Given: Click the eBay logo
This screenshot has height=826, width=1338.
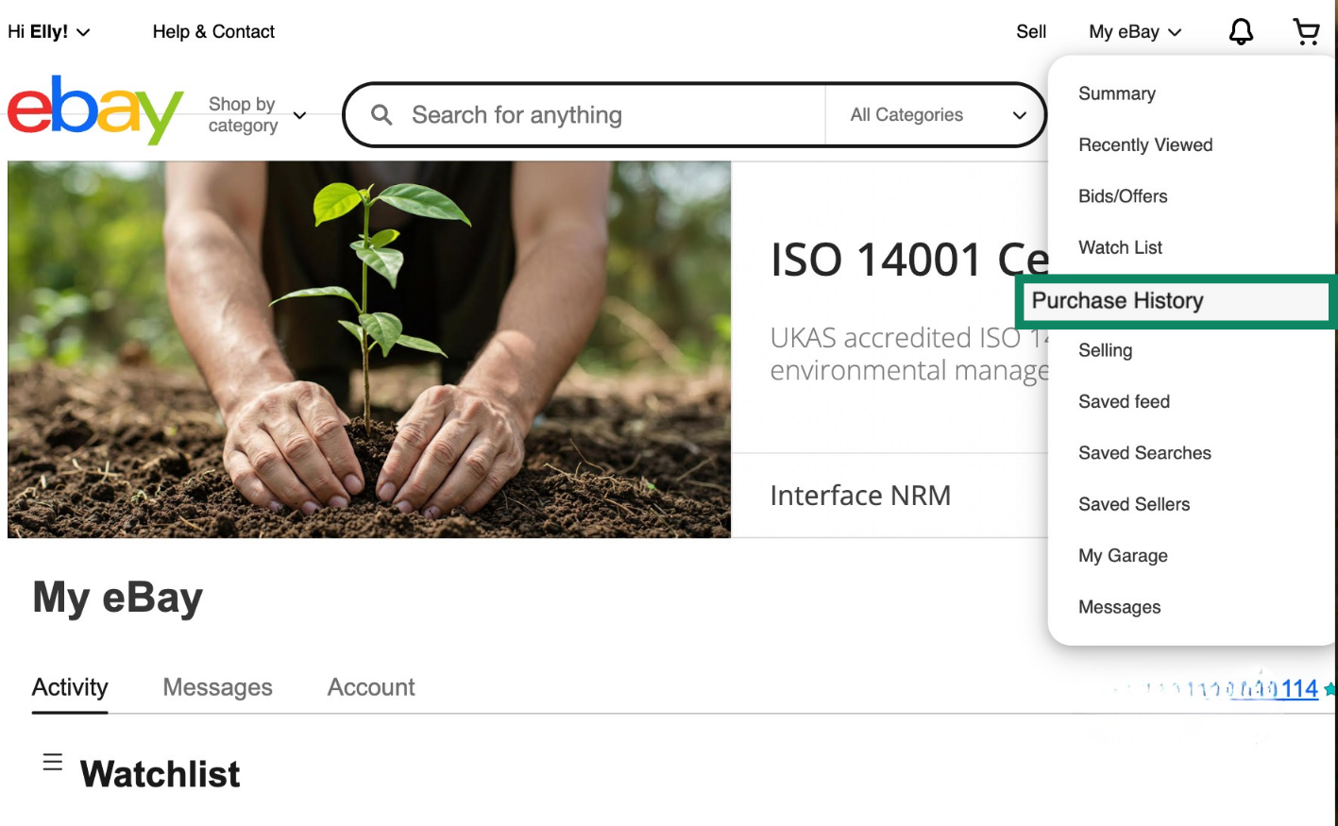Looking at the screenshot, I should pyautogui.click(x=95, y=111).
